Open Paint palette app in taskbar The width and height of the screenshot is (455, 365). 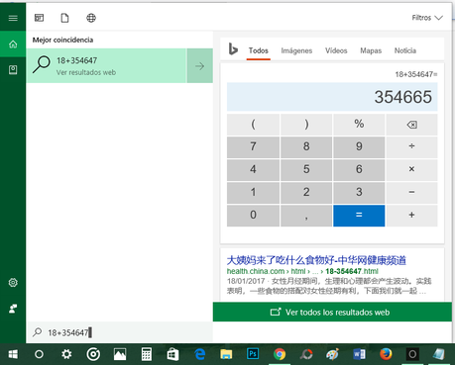332,354
